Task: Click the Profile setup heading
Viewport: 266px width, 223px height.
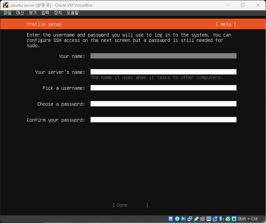Action: click(44, 24)
